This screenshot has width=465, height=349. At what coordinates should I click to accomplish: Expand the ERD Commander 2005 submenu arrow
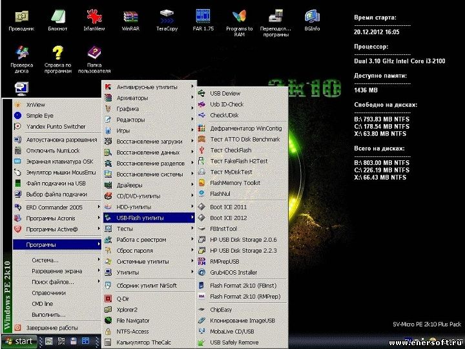pyautogui.click(x=99, y=207)
